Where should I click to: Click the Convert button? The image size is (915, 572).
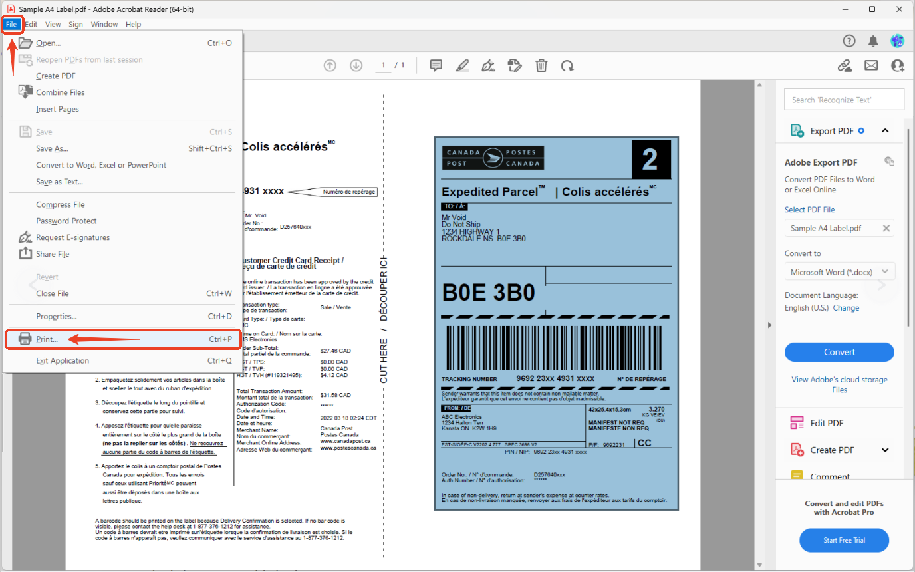tap(839, 352)
